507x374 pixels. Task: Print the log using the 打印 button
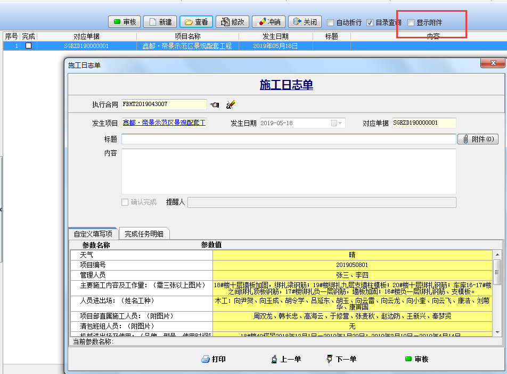213,359
